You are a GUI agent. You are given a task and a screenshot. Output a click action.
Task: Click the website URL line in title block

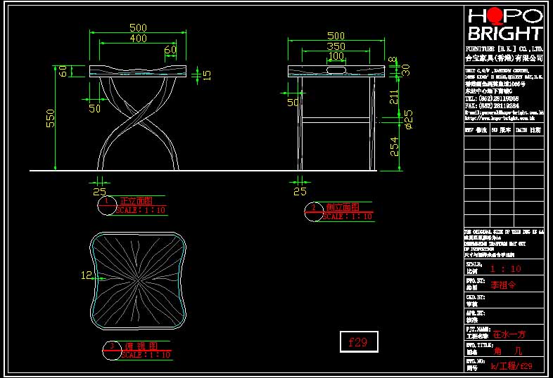[500, 118]
